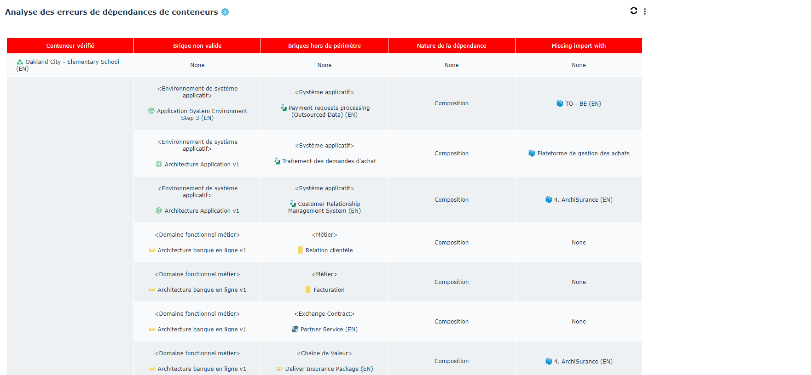811x375 pixels.
Task: Click the Nature de la dépendance header
Action: pyautogui.click(x=451, y=45)
